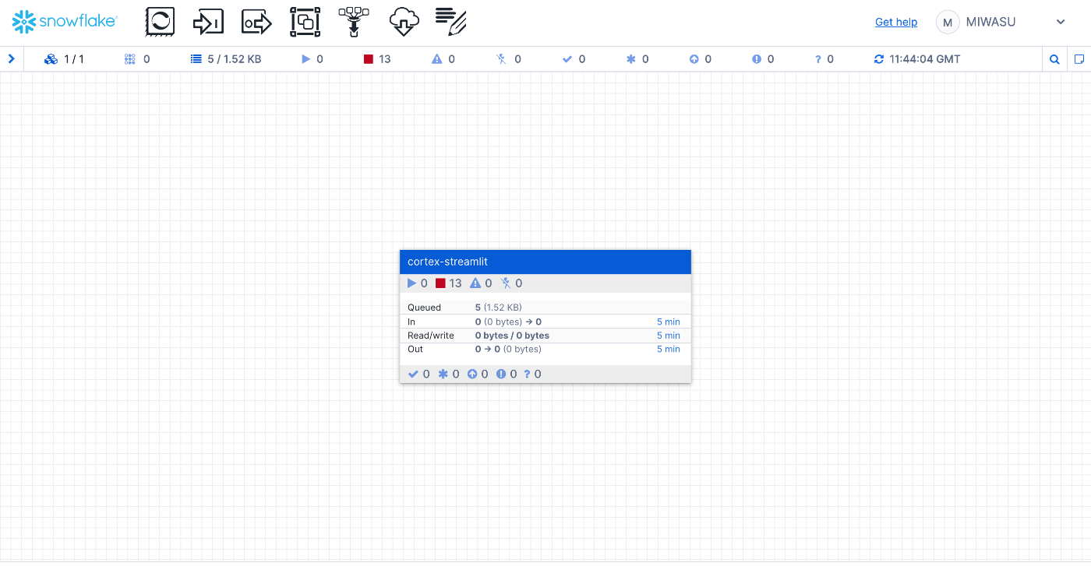Click the stale up-arrow icon in status bar
1091x566 pixels.
pos(694,59)
